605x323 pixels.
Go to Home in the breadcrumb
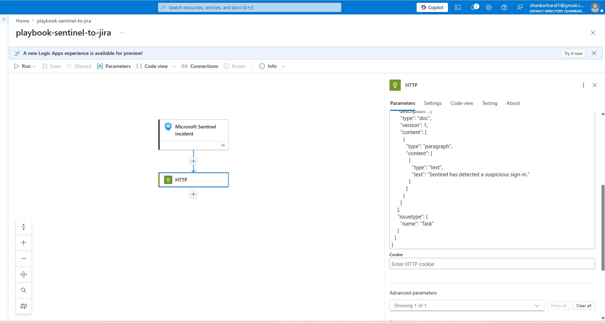click(23, 21)
